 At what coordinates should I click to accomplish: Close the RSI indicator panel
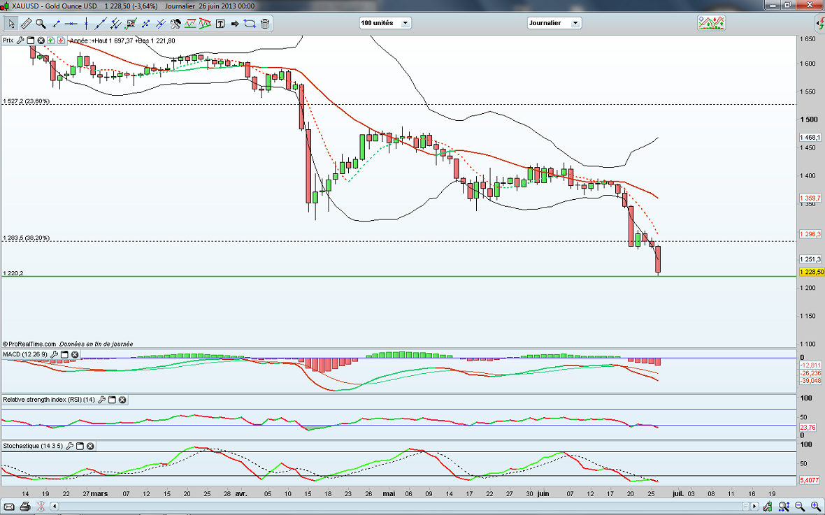[x=122, y=400]
